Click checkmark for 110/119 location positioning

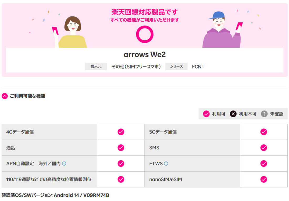[x=121, y=179]
